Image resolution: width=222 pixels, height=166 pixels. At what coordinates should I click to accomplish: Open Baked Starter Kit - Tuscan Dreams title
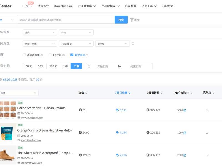[41, 108]
